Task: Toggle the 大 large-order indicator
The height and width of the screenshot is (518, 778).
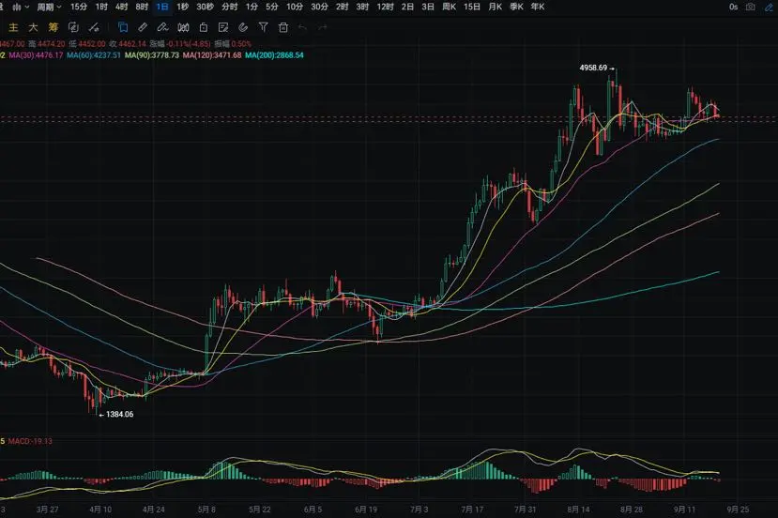Action: click(33, 28)
